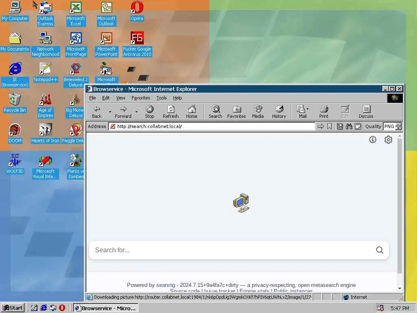Select Microsoft Visual Inte... desktop icon
This screenshot has height=313, width=417.
pyautogui.click(x=45, y=167)
